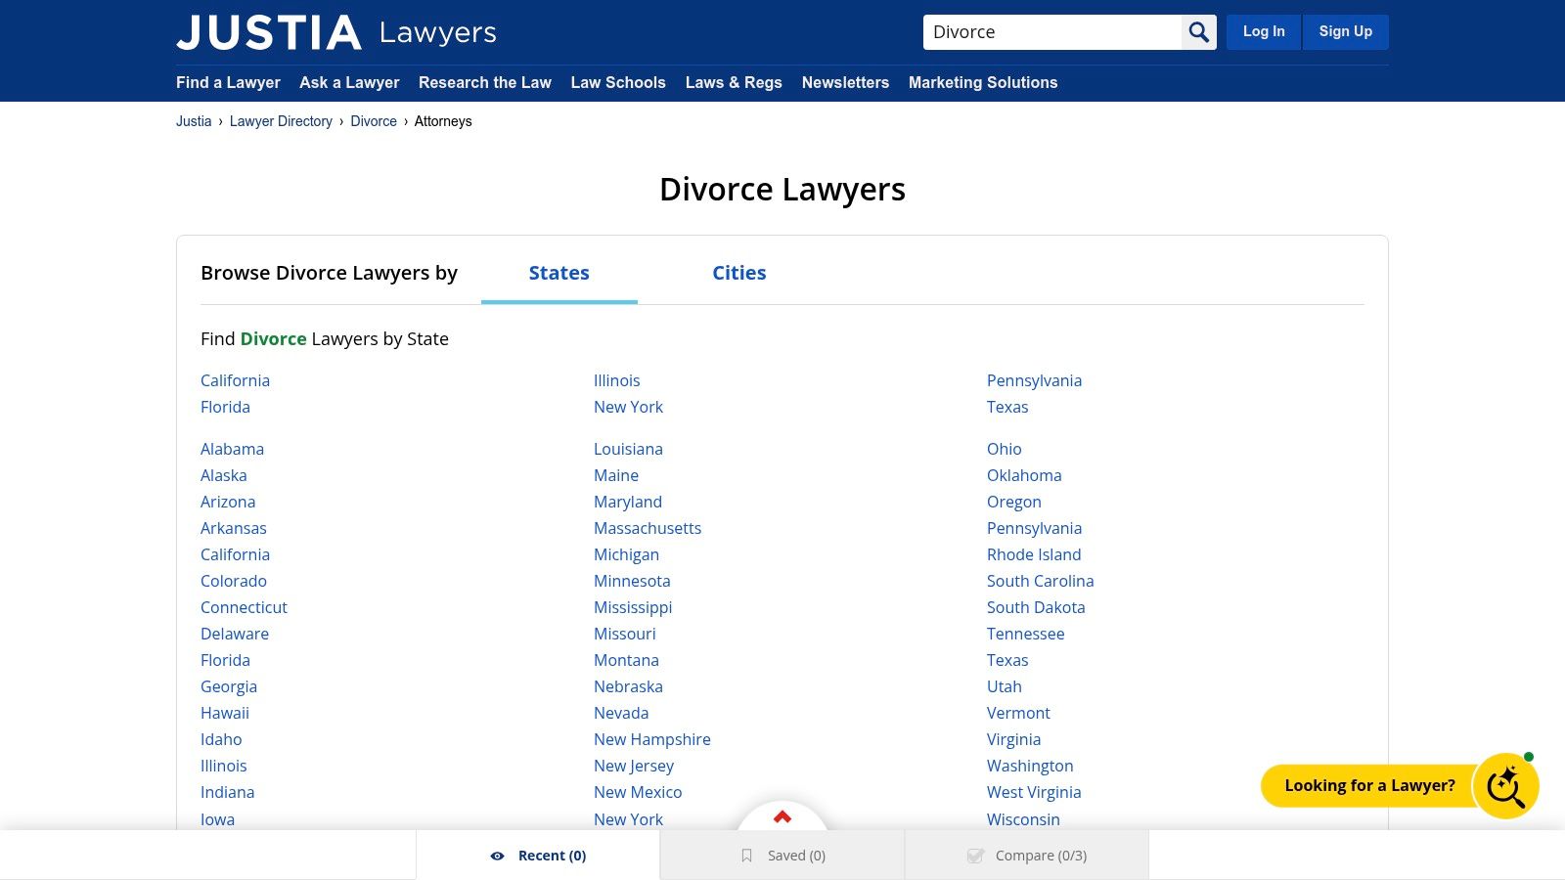
Task: Go to Law Schools
Action: click(x=618, y=83)
